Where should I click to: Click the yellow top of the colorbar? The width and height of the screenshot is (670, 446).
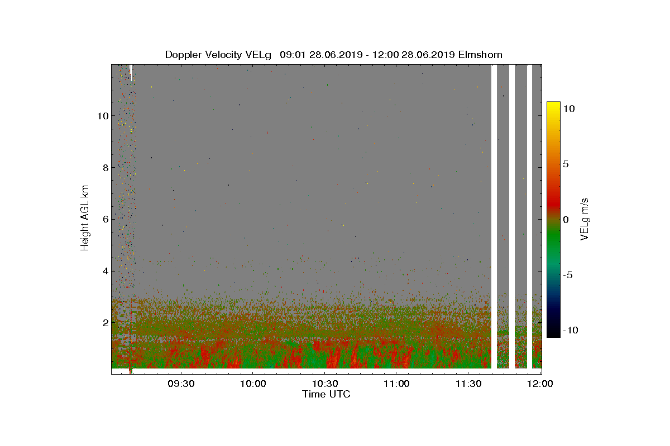point(553,106)
